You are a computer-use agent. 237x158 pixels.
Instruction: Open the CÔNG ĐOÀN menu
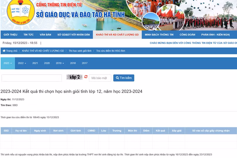[x=187, y=35]
